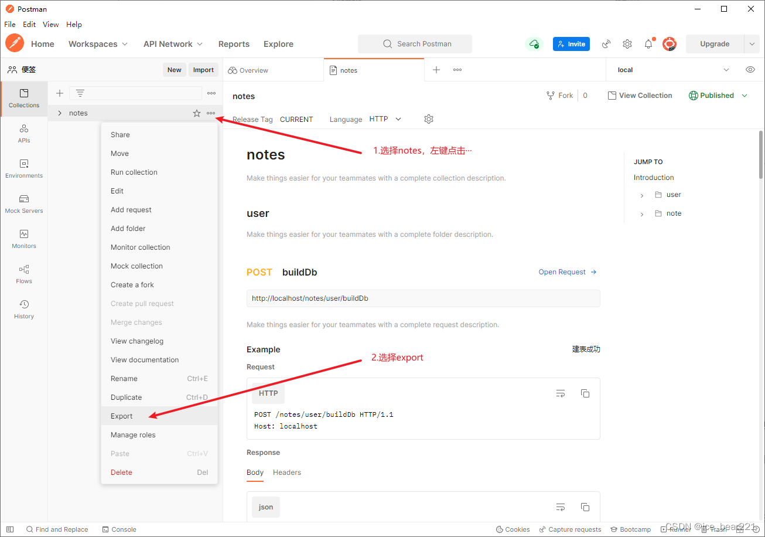Expand the note folder in Jump To
Screen dimensions: 765x537
click(x=642, y=214)
